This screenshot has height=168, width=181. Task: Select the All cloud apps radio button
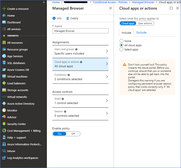(121, 45)
